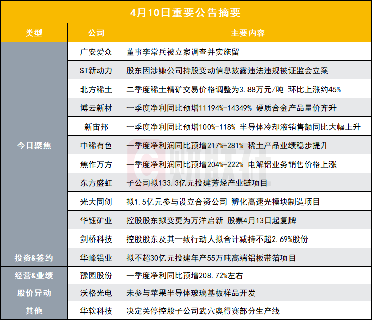
Task: Select company cell 北方稀土
Action: (x=96, y=89)
